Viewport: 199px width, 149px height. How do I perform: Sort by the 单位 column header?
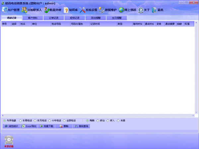click(41, 24)
